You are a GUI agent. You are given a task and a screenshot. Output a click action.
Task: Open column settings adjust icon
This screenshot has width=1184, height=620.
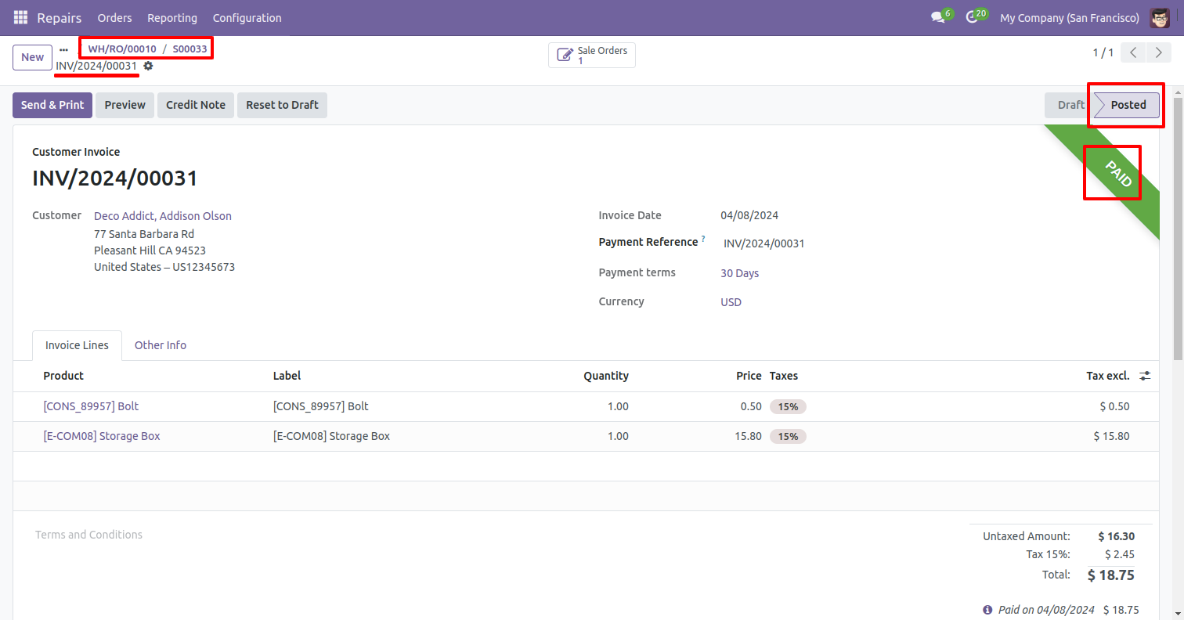pyautogui.click(x=1145, y=376)
